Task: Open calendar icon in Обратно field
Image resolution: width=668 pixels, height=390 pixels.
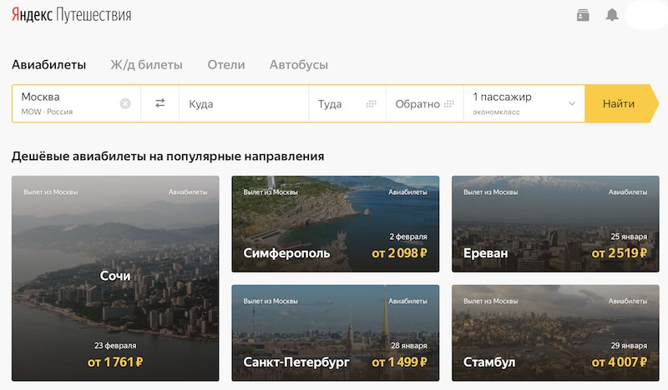Action: [448, 104]
